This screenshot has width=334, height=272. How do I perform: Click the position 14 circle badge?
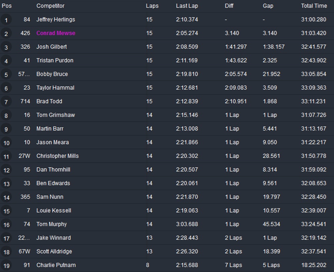coord(6,198)
